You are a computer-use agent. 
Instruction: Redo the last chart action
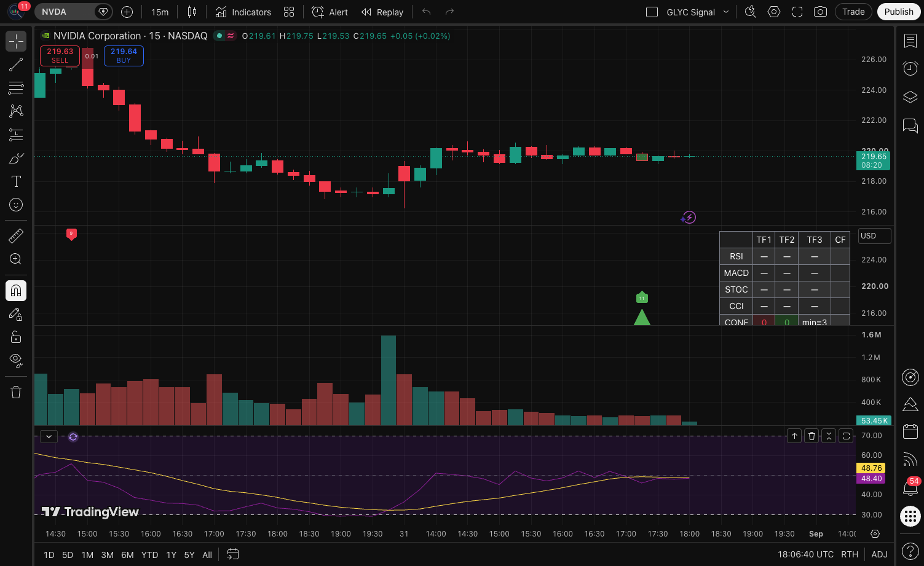449,12
